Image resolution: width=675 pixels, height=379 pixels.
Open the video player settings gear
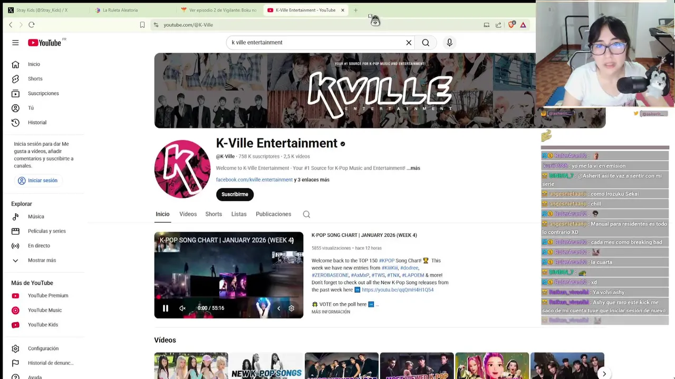pos(291,308)
